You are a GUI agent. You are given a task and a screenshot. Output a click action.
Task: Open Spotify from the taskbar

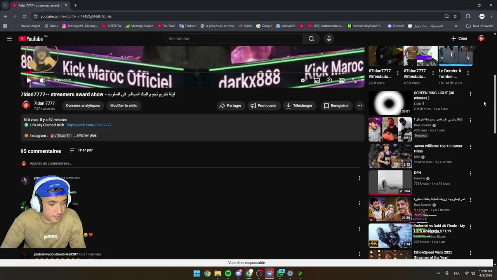228,273
